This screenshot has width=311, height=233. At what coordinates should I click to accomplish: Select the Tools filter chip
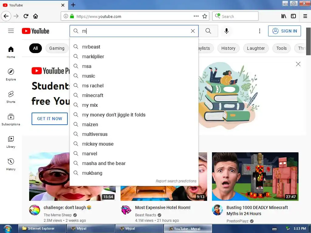pos(282,48)
